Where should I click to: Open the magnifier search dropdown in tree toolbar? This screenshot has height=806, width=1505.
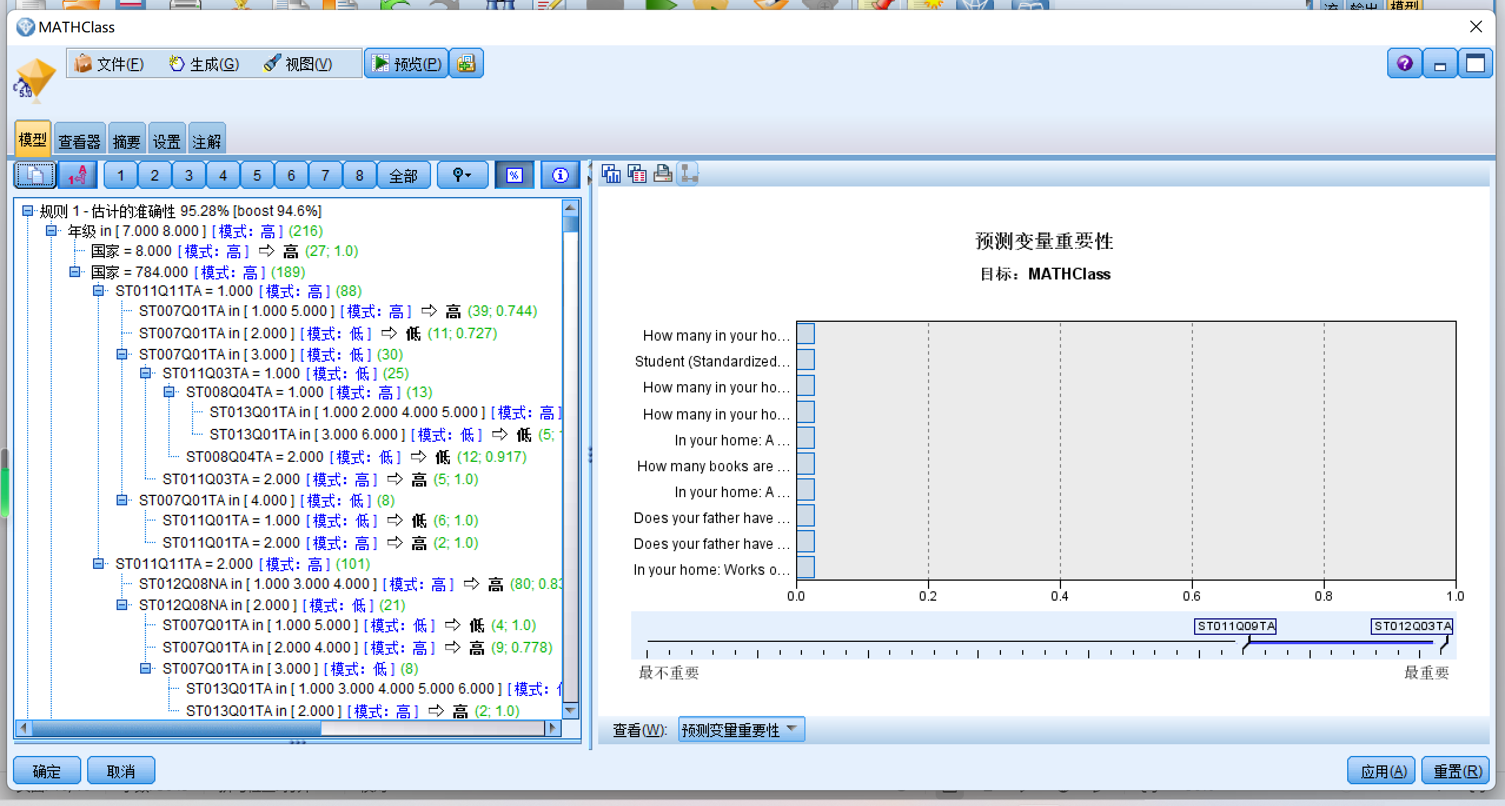point(462,175)
